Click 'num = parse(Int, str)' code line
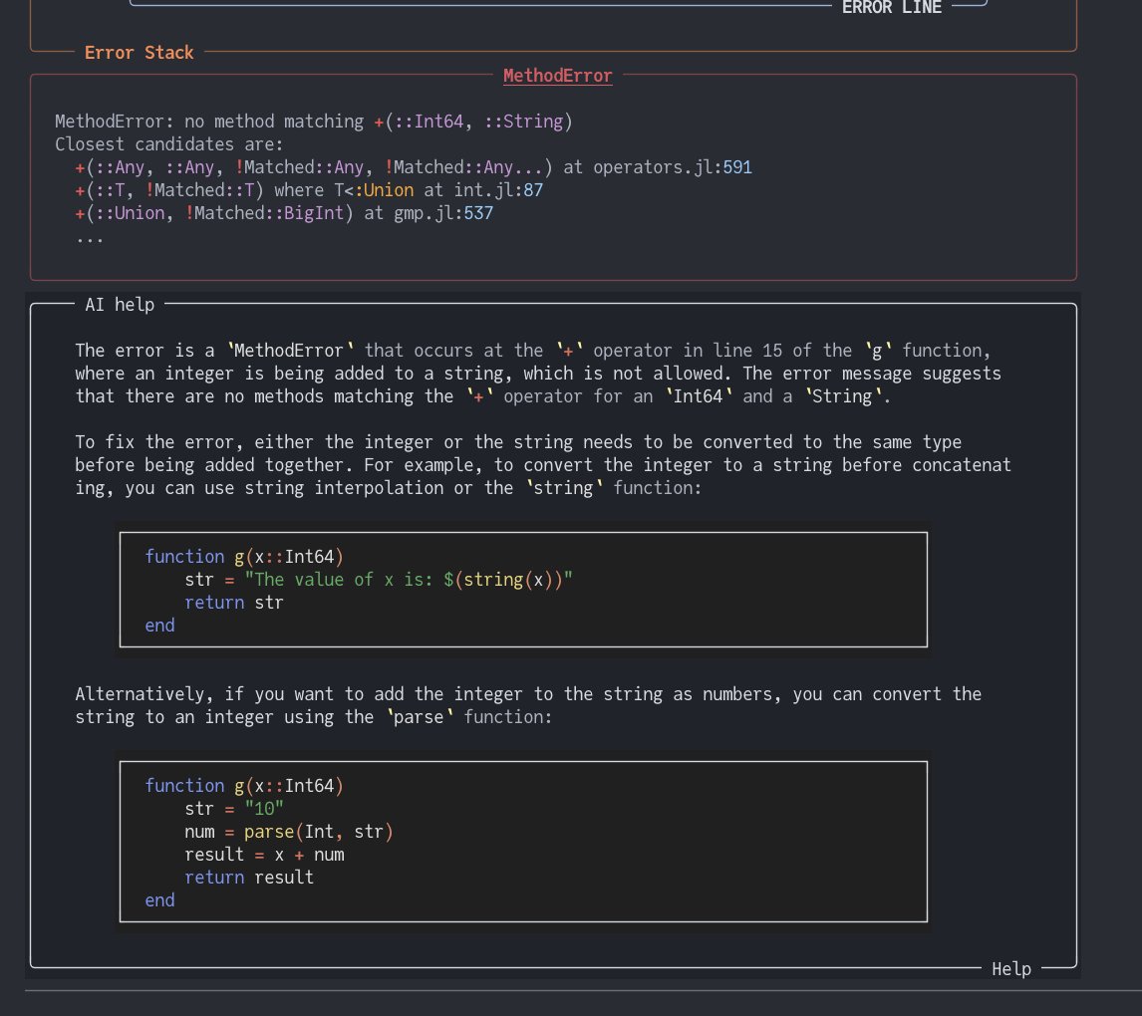1142x1016 pixels. [x=288, y=831]
